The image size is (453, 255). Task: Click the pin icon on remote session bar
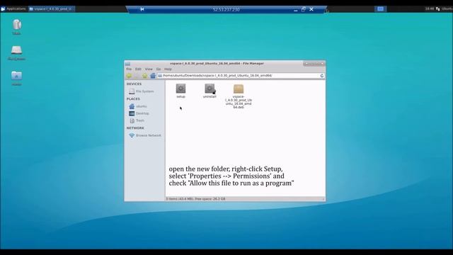pos(142,9)
